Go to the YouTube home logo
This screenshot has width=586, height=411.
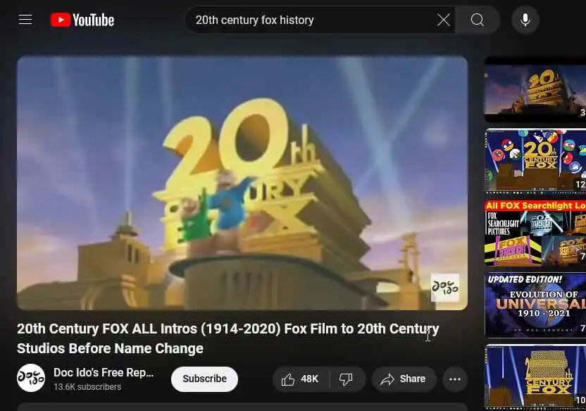click(82, 20)
